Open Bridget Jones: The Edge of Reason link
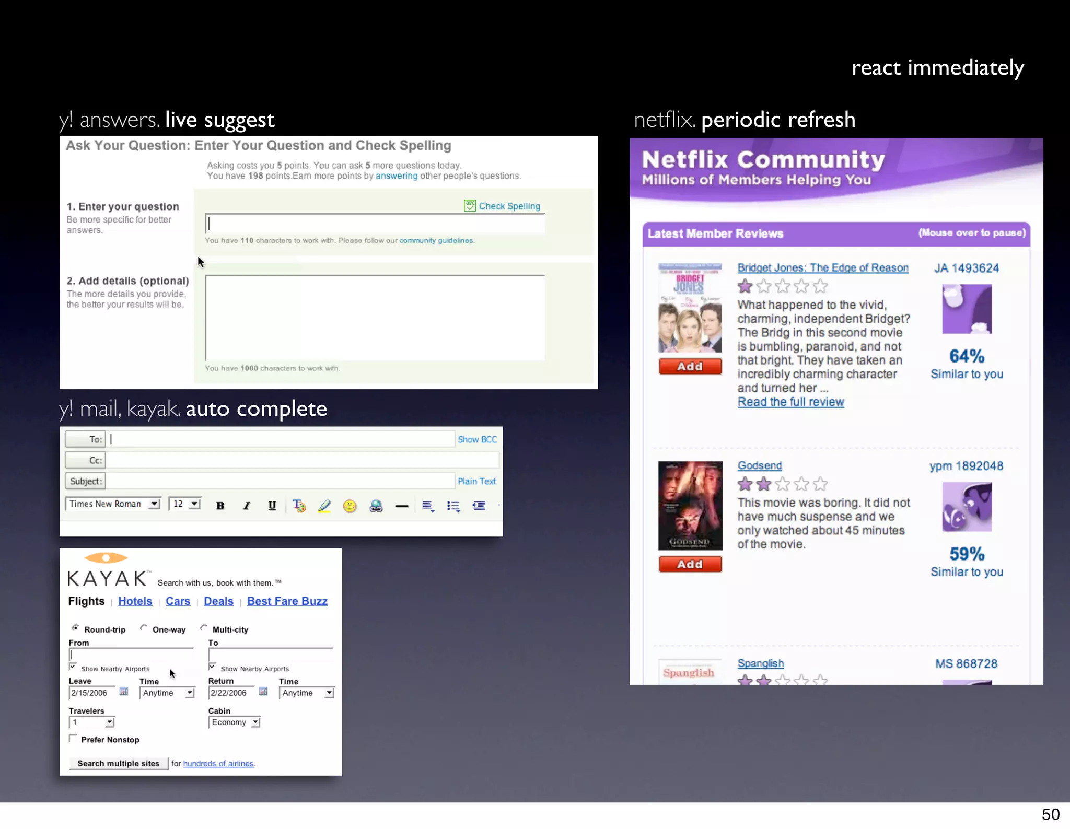The height and width of the screenshot is (829, 1070). click(823, 267)
